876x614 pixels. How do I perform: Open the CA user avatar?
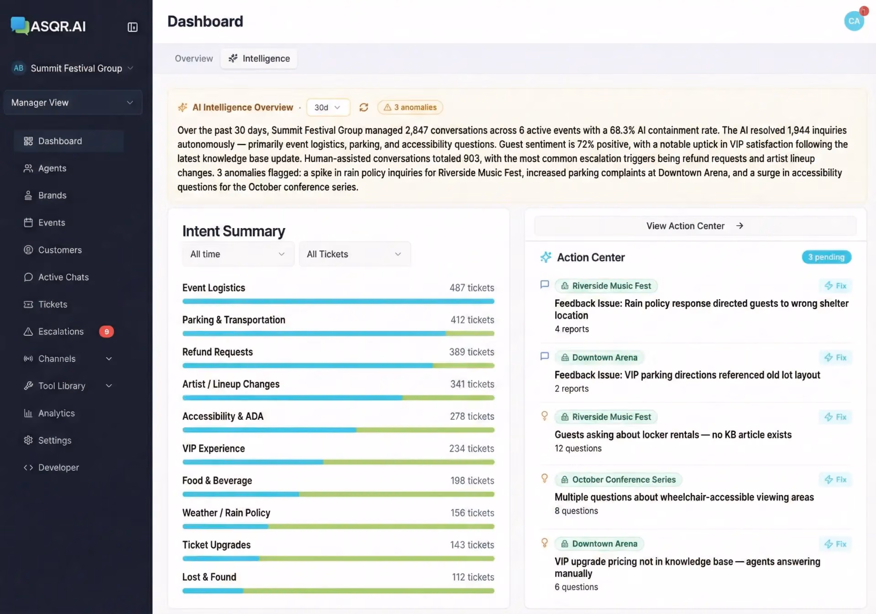pyautogui.click(x=854, y=21)
